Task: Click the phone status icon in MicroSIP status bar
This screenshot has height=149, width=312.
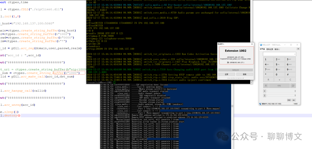Action: [x=261, y=104]
